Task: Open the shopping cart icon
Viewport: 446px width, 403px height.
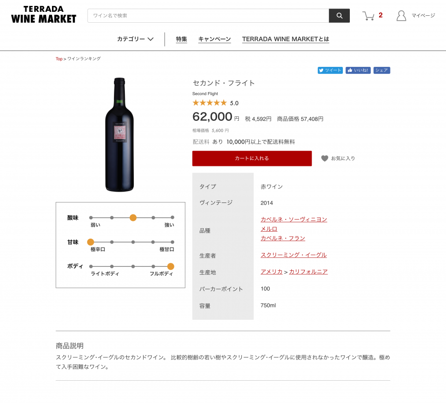Action: click(368, 16)
